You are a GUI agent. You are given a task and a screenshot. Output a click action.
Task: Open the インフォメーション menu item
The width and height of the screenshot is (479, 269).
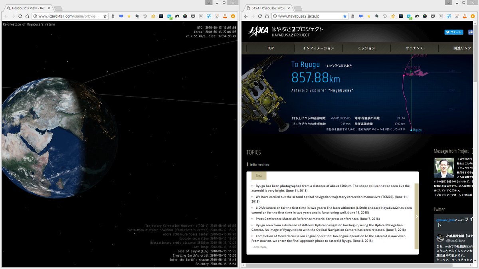click(319, 48)
